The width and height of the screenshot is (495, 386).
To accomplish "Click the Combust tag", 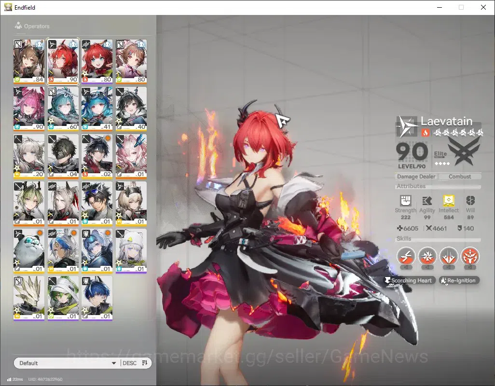I will click(460, 177).
